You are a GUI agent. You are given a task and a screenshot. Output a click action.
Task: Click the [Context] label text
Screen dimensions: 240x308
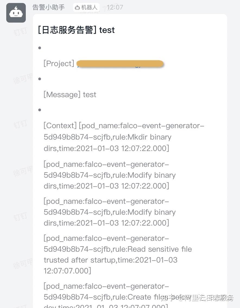60,126
